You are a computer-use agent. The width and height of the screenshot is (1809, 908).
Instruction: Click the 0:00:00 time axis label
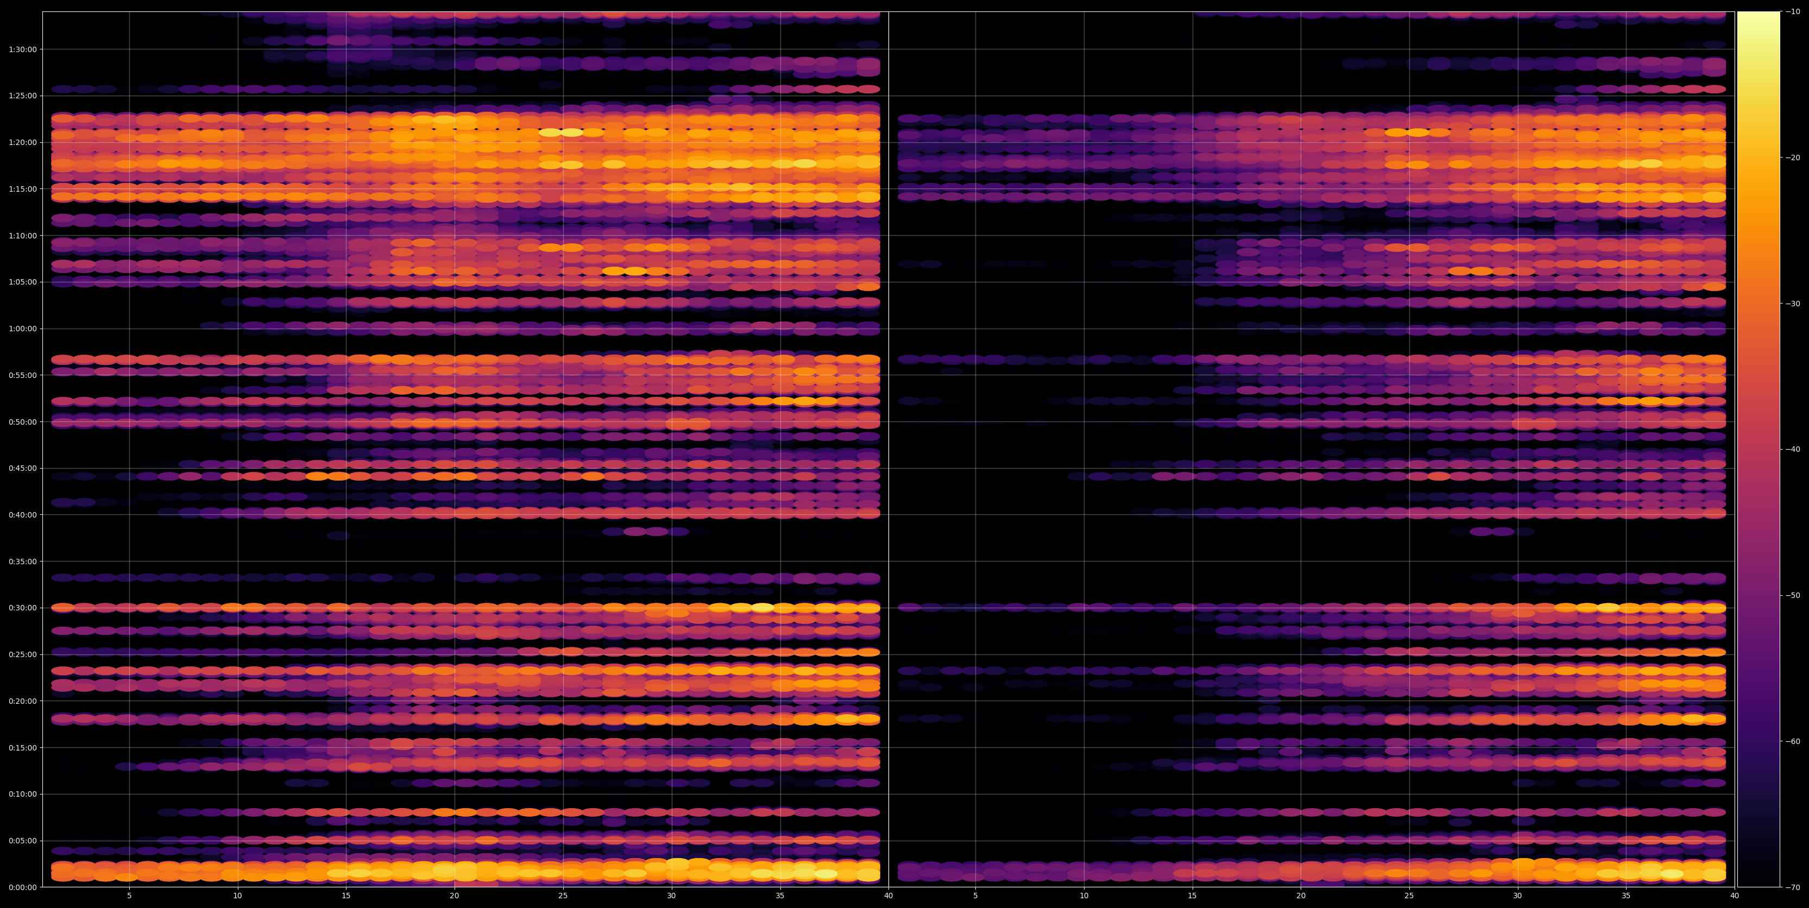[22, 887]
